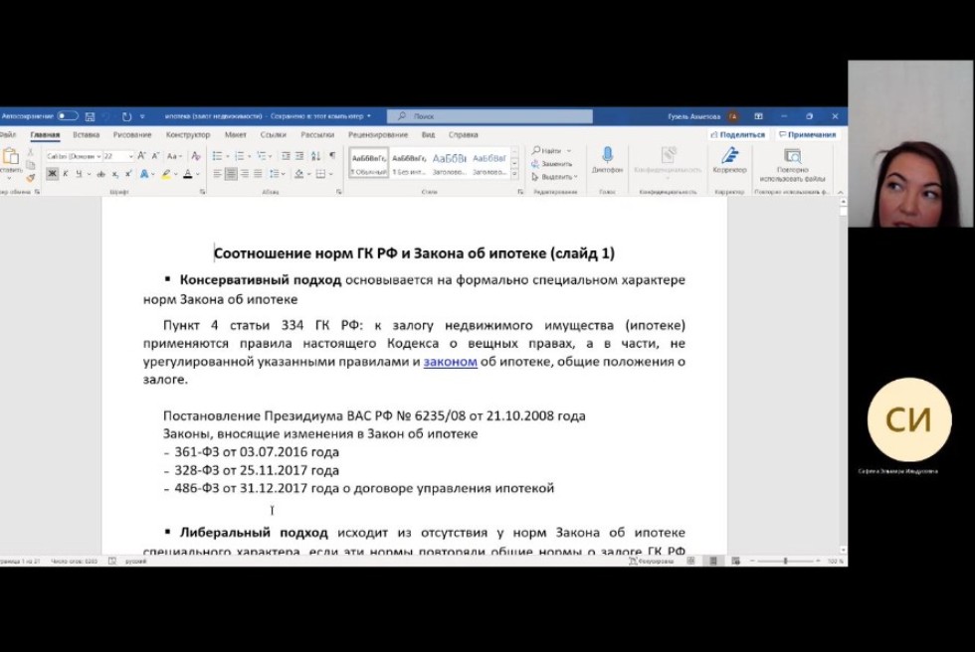The height and width of the screenshot is (652, 975).
Task: Click the Поделиться button
Action: click(x=737, y=135)
